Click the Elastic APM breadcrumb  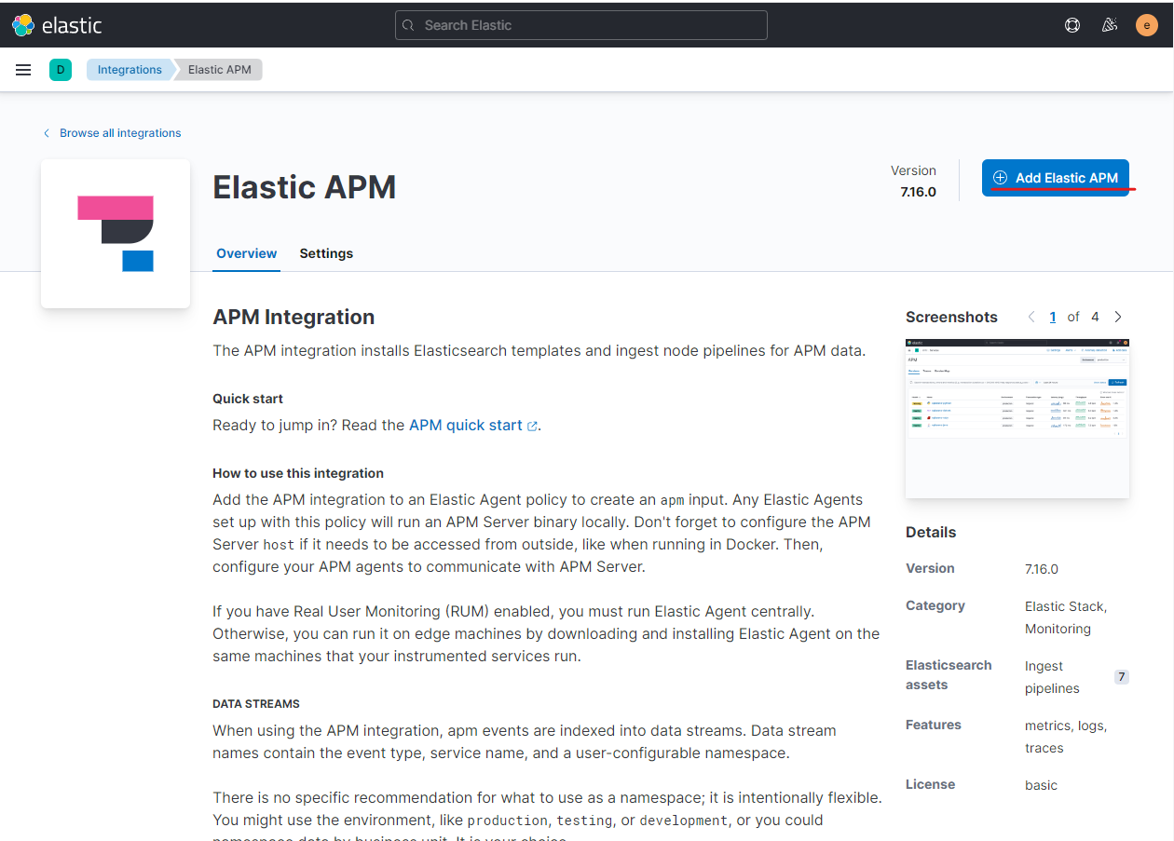(x=220, y=70)
